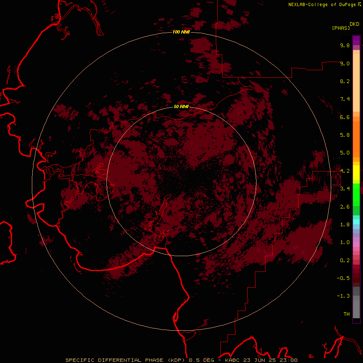Screen dimensions: 363x363
Task: Click the 0.2 color scale value
Action: [x=345, y=261]
